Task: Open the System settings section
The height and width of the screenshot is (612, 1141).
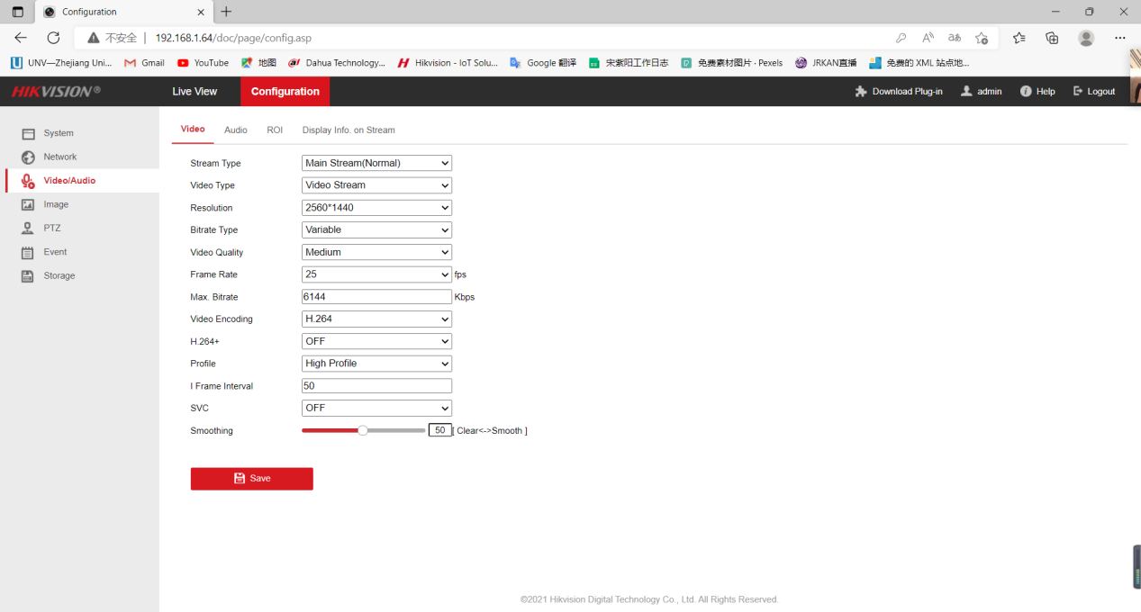Action: coord(59,133)
